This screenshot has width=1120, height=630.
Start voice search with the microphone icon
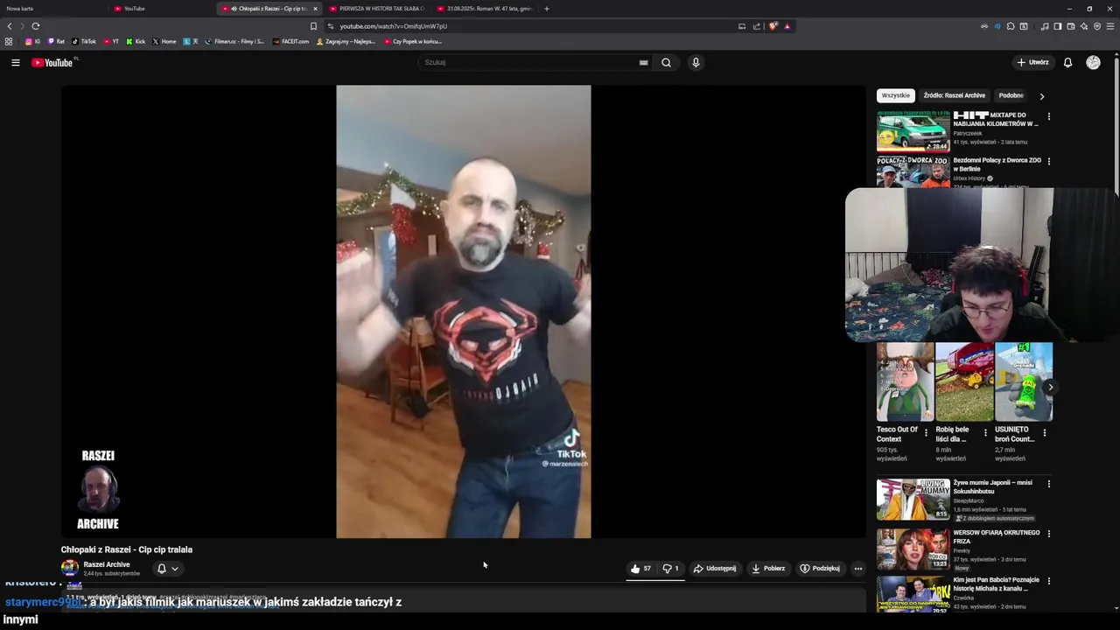tap(696, 62)
